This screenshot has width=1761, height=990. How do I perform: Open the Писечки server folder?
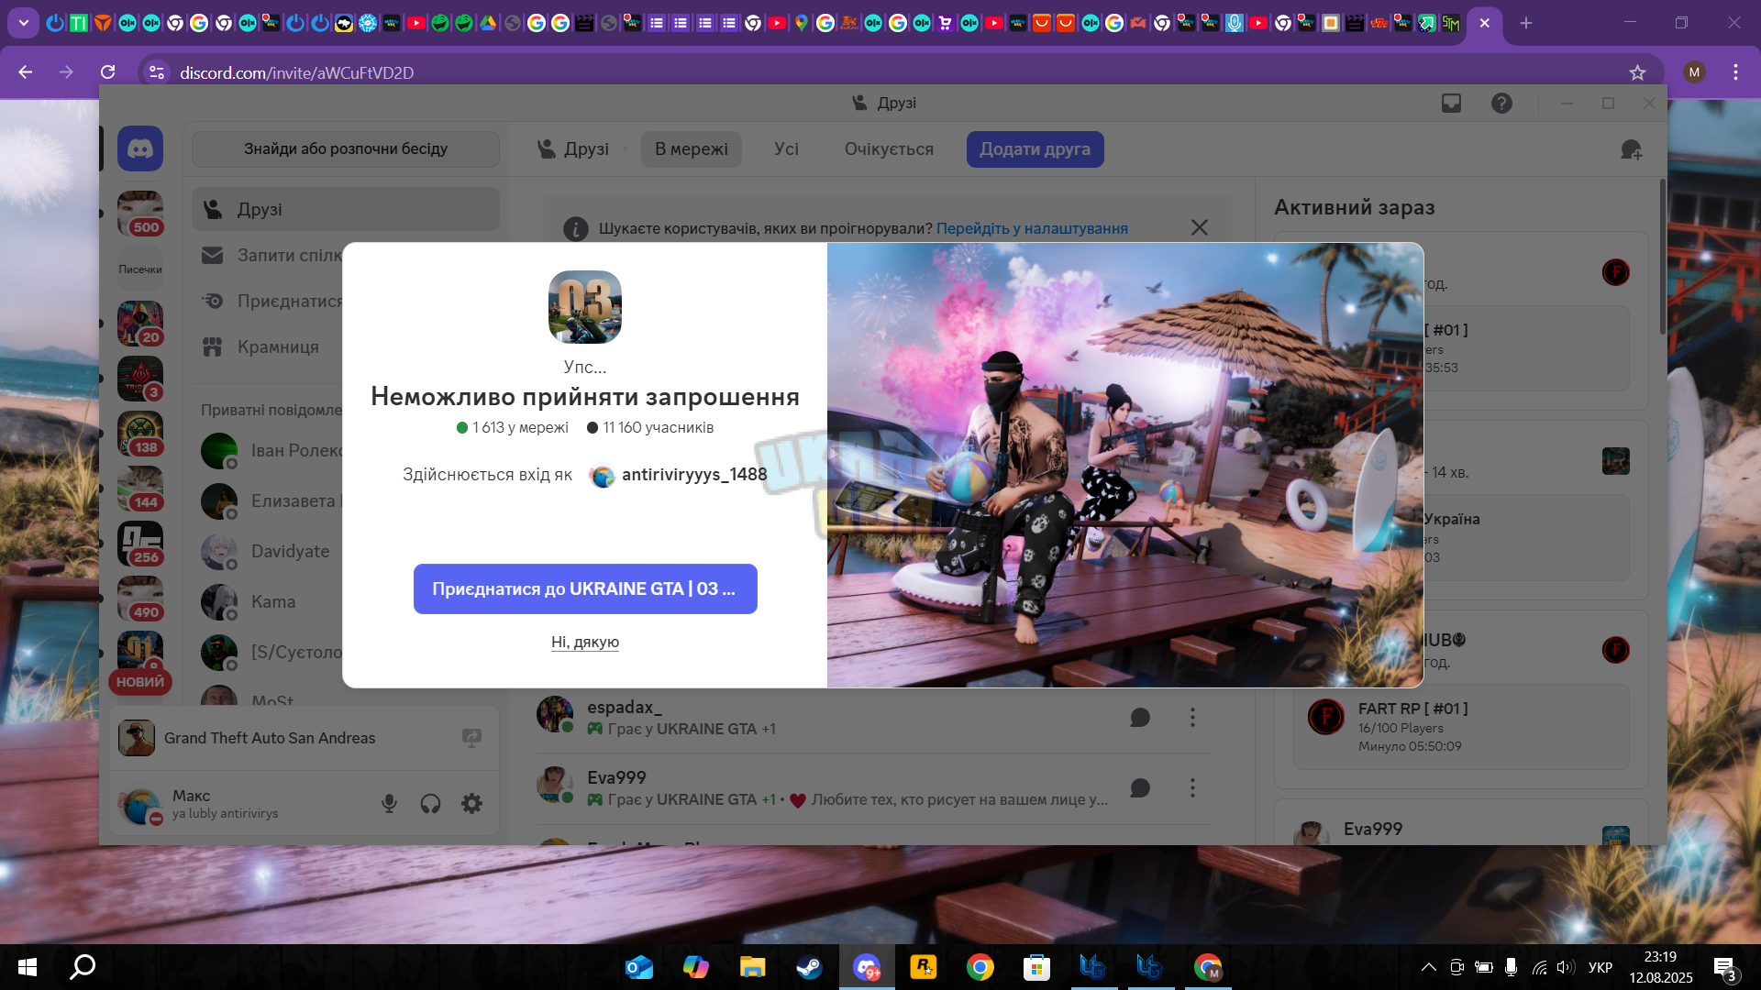(140, 269)
